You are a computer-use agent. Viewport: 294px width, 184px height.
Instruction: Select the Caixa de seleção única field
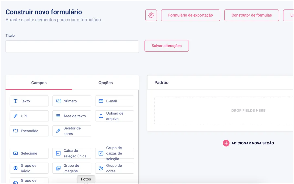coord(72,153)
